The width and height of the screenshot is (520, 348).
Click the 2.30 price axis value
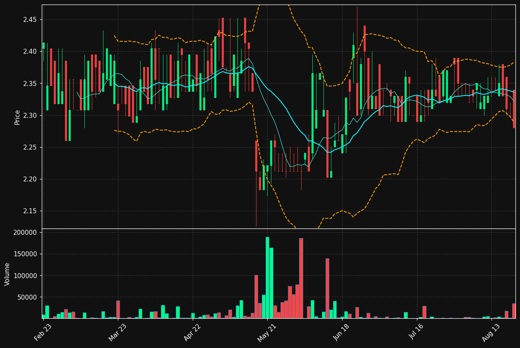click(30, 115)
